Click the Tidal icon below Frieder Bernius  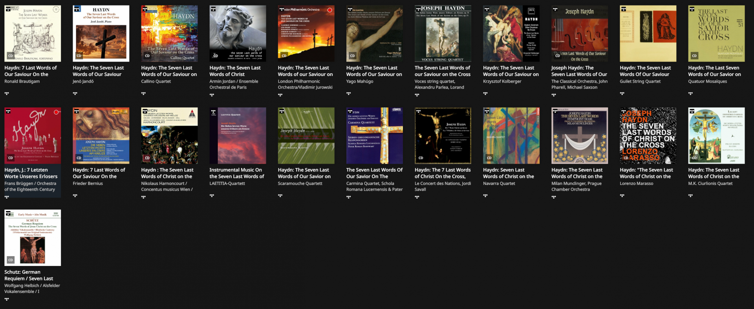[x=75, y=196]
